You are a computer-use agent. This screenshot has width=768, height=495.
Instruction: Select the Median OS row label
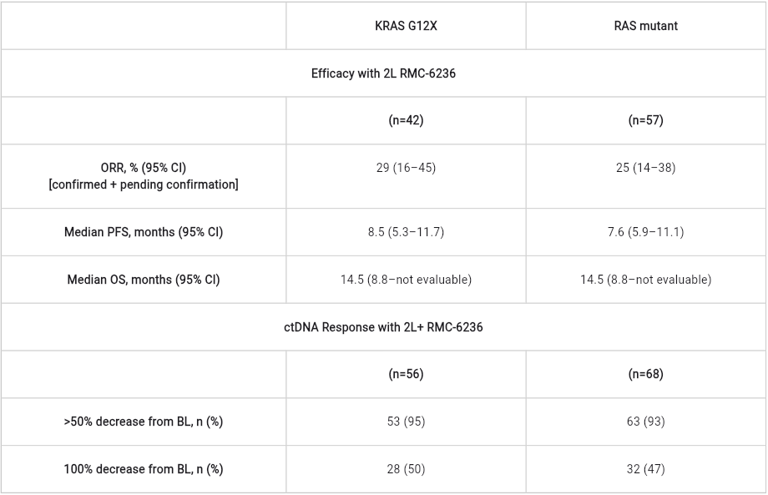143,280
